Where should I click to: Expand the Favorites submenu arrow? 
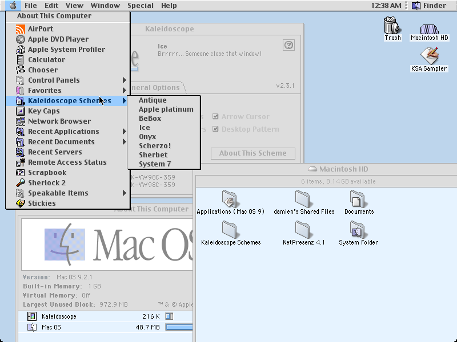click(125, 91)
